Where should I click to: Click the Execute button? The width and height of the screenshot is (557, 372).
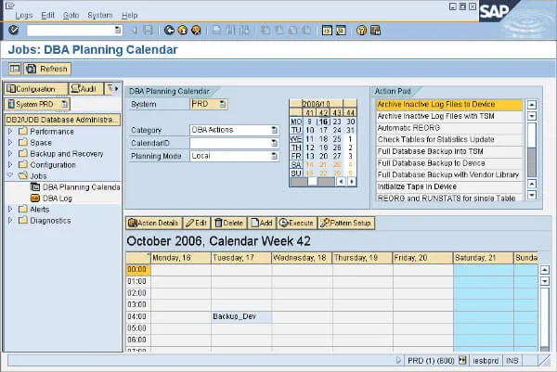[297, 223]
